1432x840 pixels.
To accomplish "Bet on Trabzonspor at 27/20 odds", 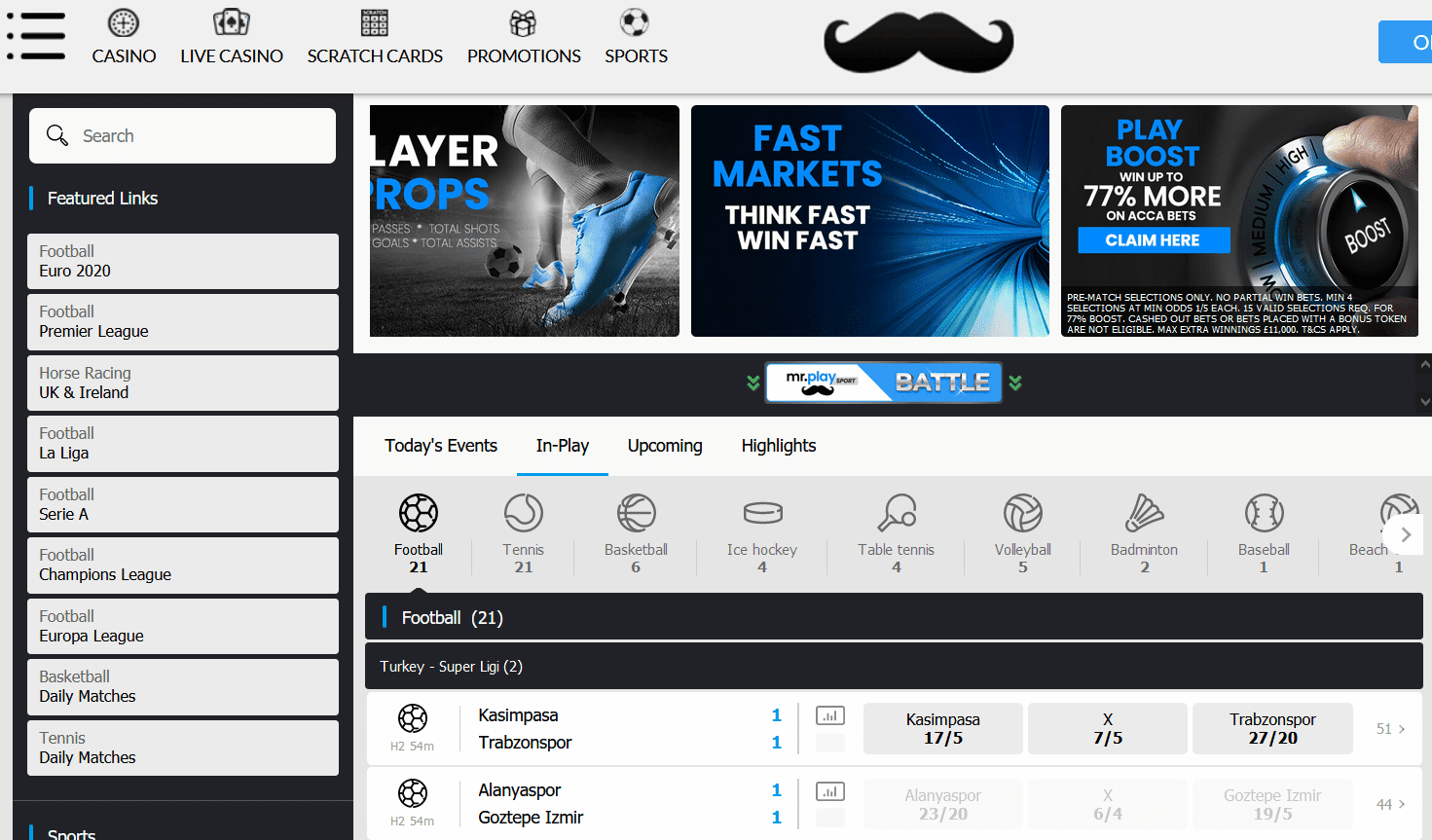I will 1271,729.
